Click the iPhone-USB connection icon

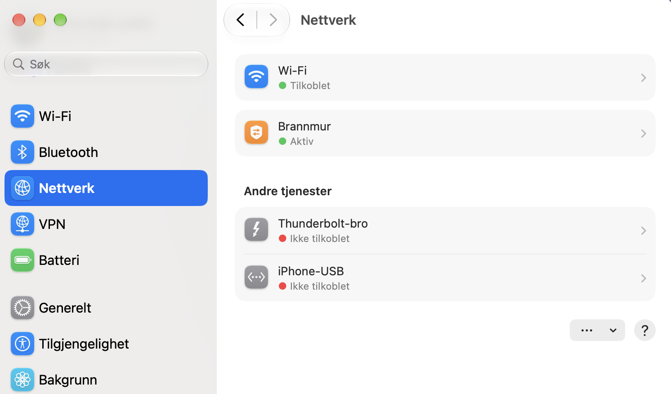256,277
